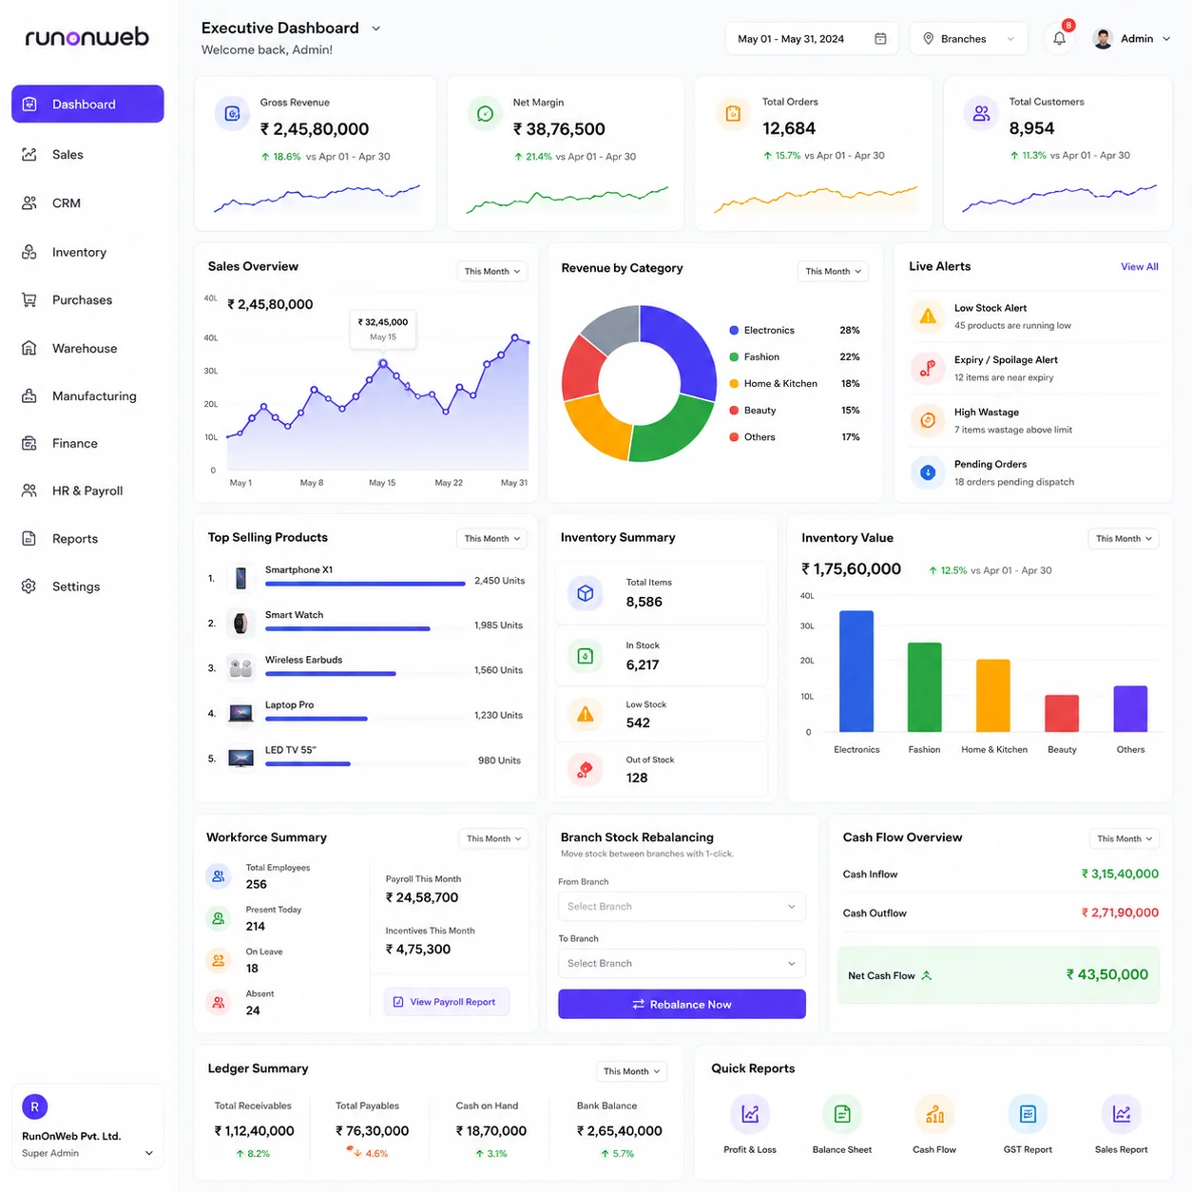Open Ledger Summary This Month dropdown

coord(632,1071)
